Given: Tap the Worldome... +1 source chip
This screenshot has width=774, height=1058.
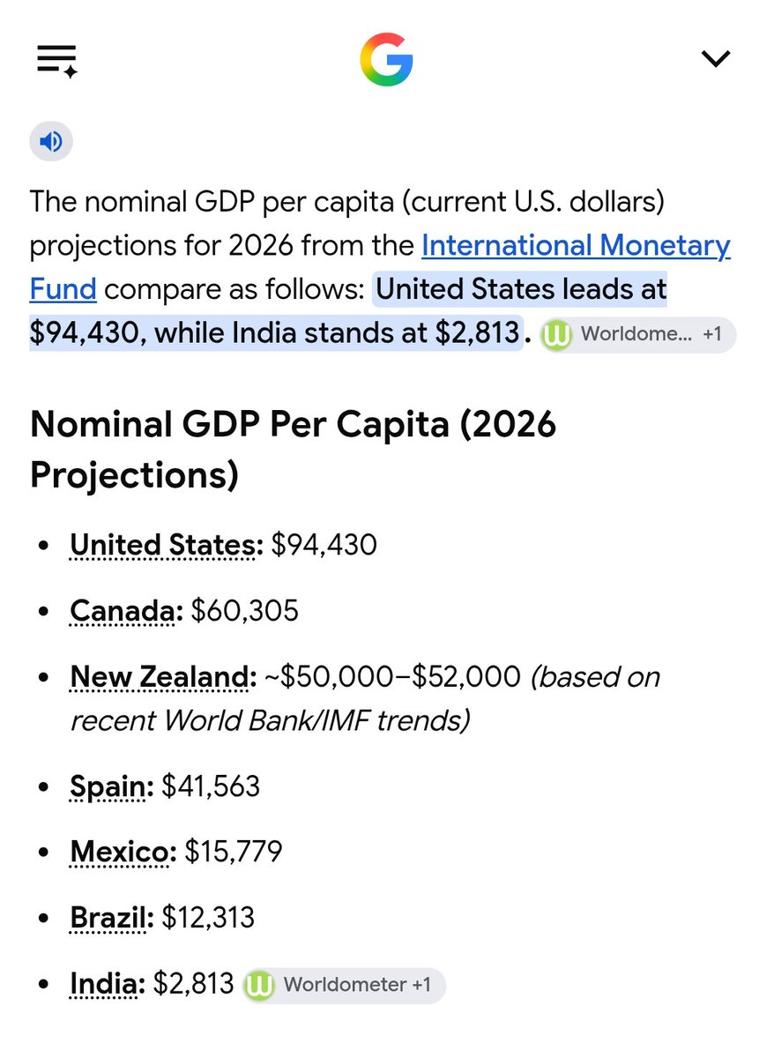Looking at the screenshot, I should [637, 335].
